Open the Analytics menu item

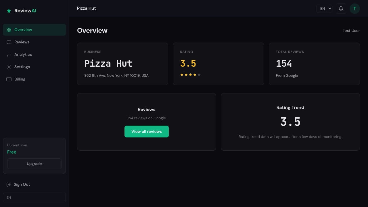click(x=34, y=55)
